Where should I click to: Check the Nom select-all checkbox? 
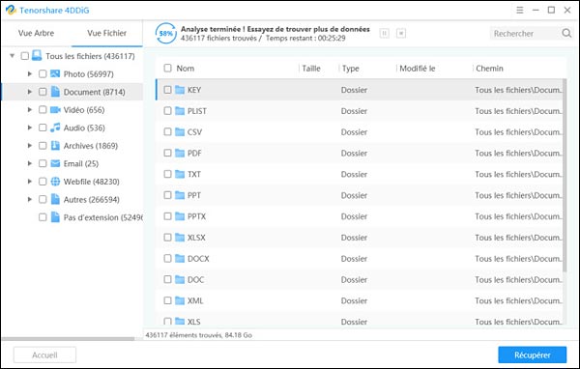167,68
